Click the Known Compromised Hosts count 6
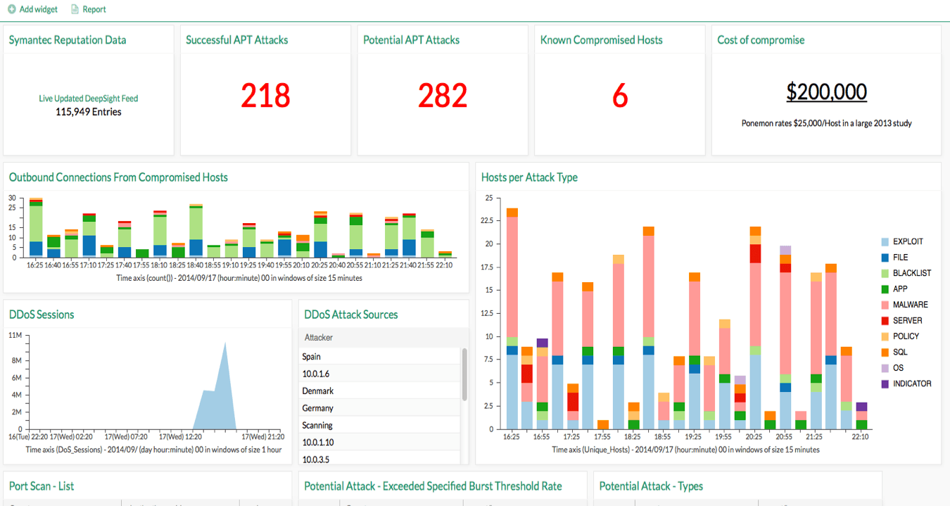The height and width of the screenshot is (506, 950). click(x=619, y=96)
